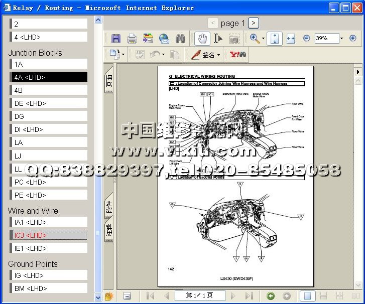
Task: Go to next page in status bar
Action: click(x=233, y=296)
